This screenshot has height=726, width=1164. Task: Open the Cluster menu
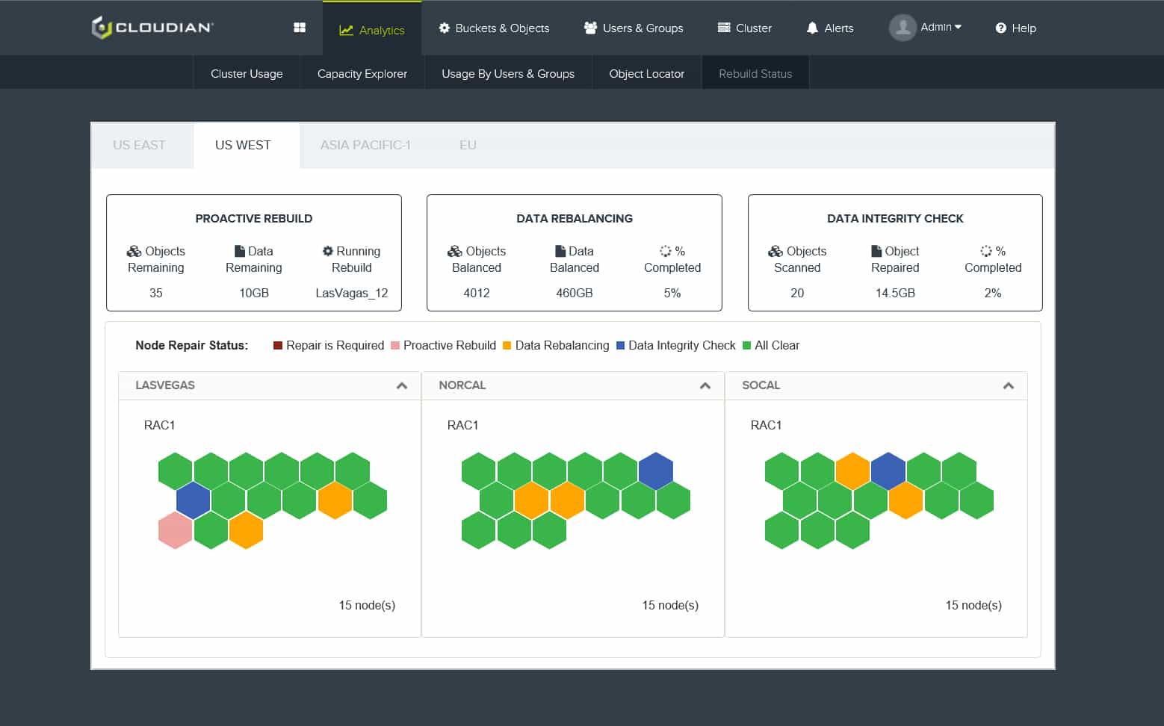point(745,28)
